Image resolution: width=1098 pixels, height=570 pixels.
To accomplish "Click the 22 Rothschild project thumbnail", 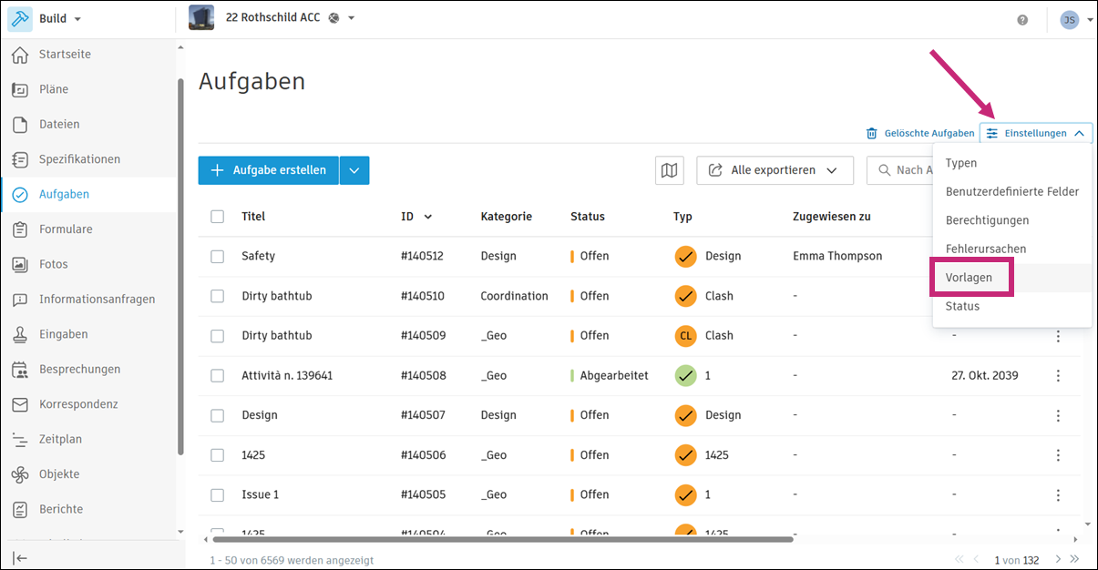I will pos(200,18).
